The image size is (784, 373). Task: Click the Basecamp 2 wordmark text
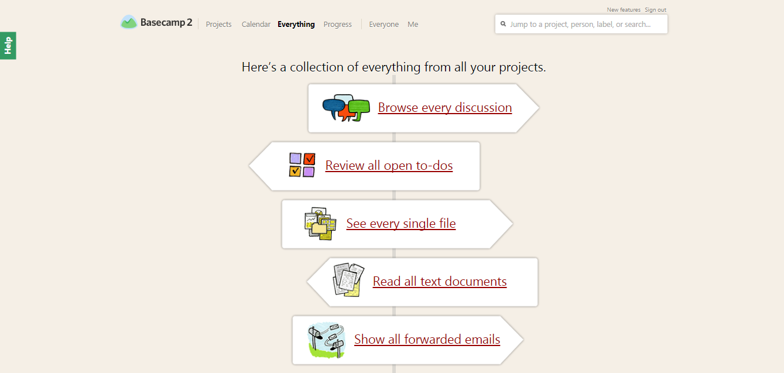pos(166,23)
